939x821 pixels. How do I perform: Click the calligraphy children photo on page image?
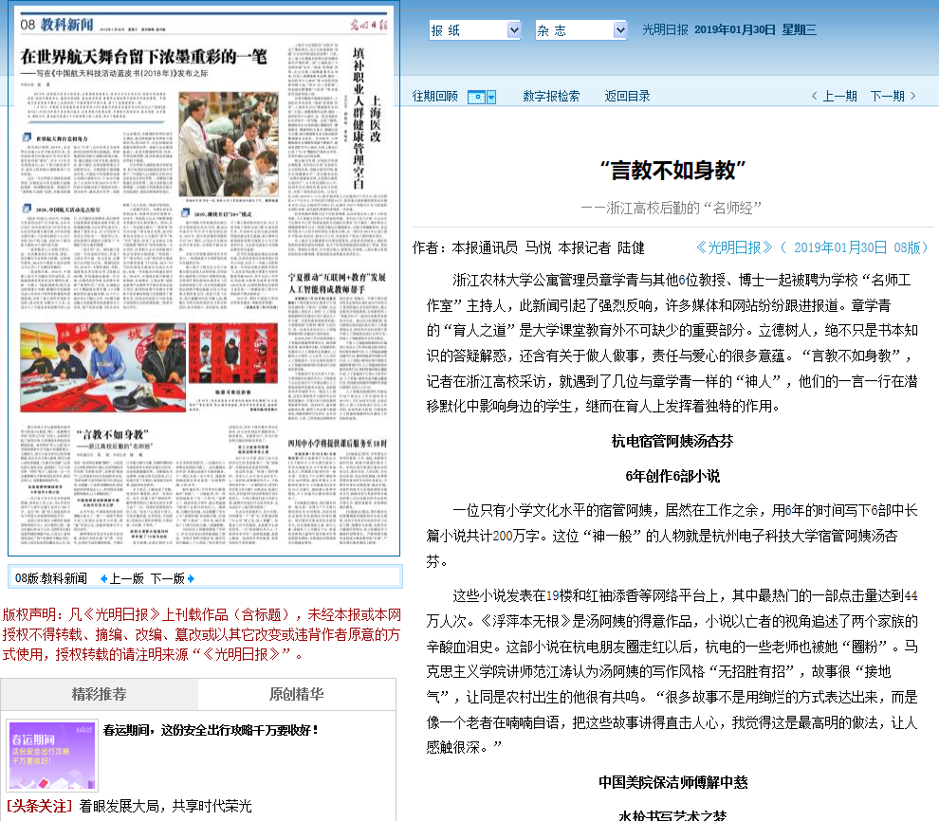coord(102,368)
